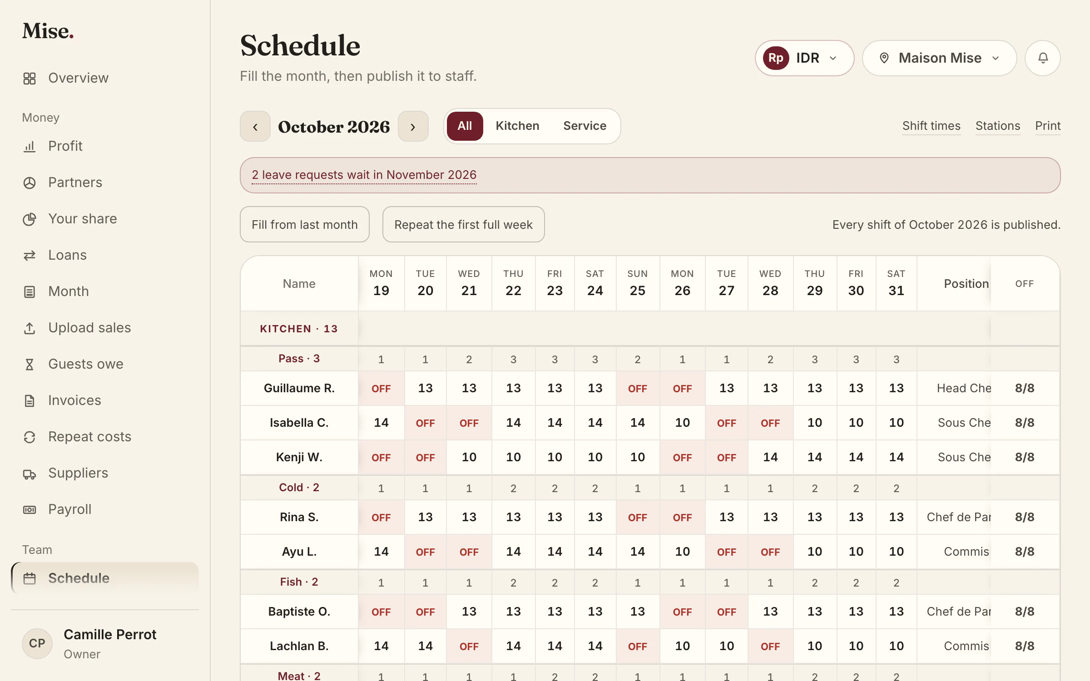Click the Print link

pos(1047,126)
